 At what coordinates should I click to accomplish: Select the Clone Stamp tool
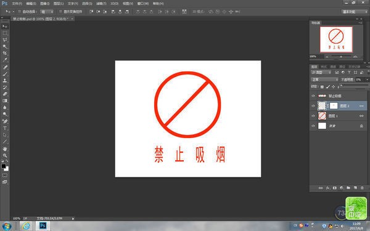pyautogui.click(x=5, y=80)
